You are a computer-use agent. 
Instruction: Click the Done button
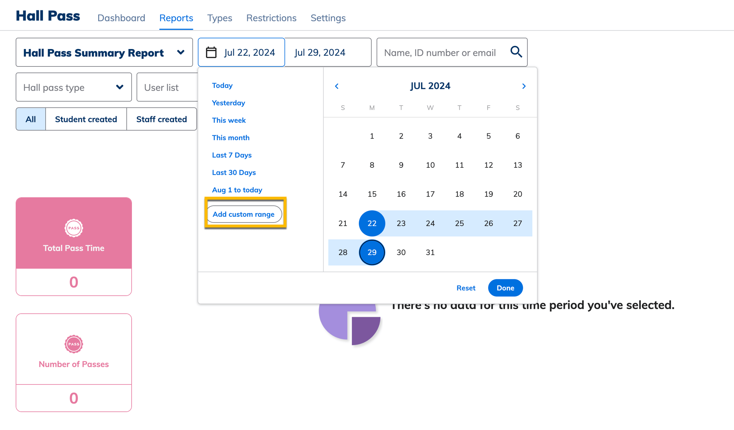505,288
